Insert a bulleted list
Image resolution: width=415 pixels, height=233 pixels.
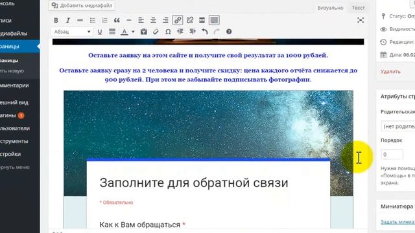[x=92, y=20]
